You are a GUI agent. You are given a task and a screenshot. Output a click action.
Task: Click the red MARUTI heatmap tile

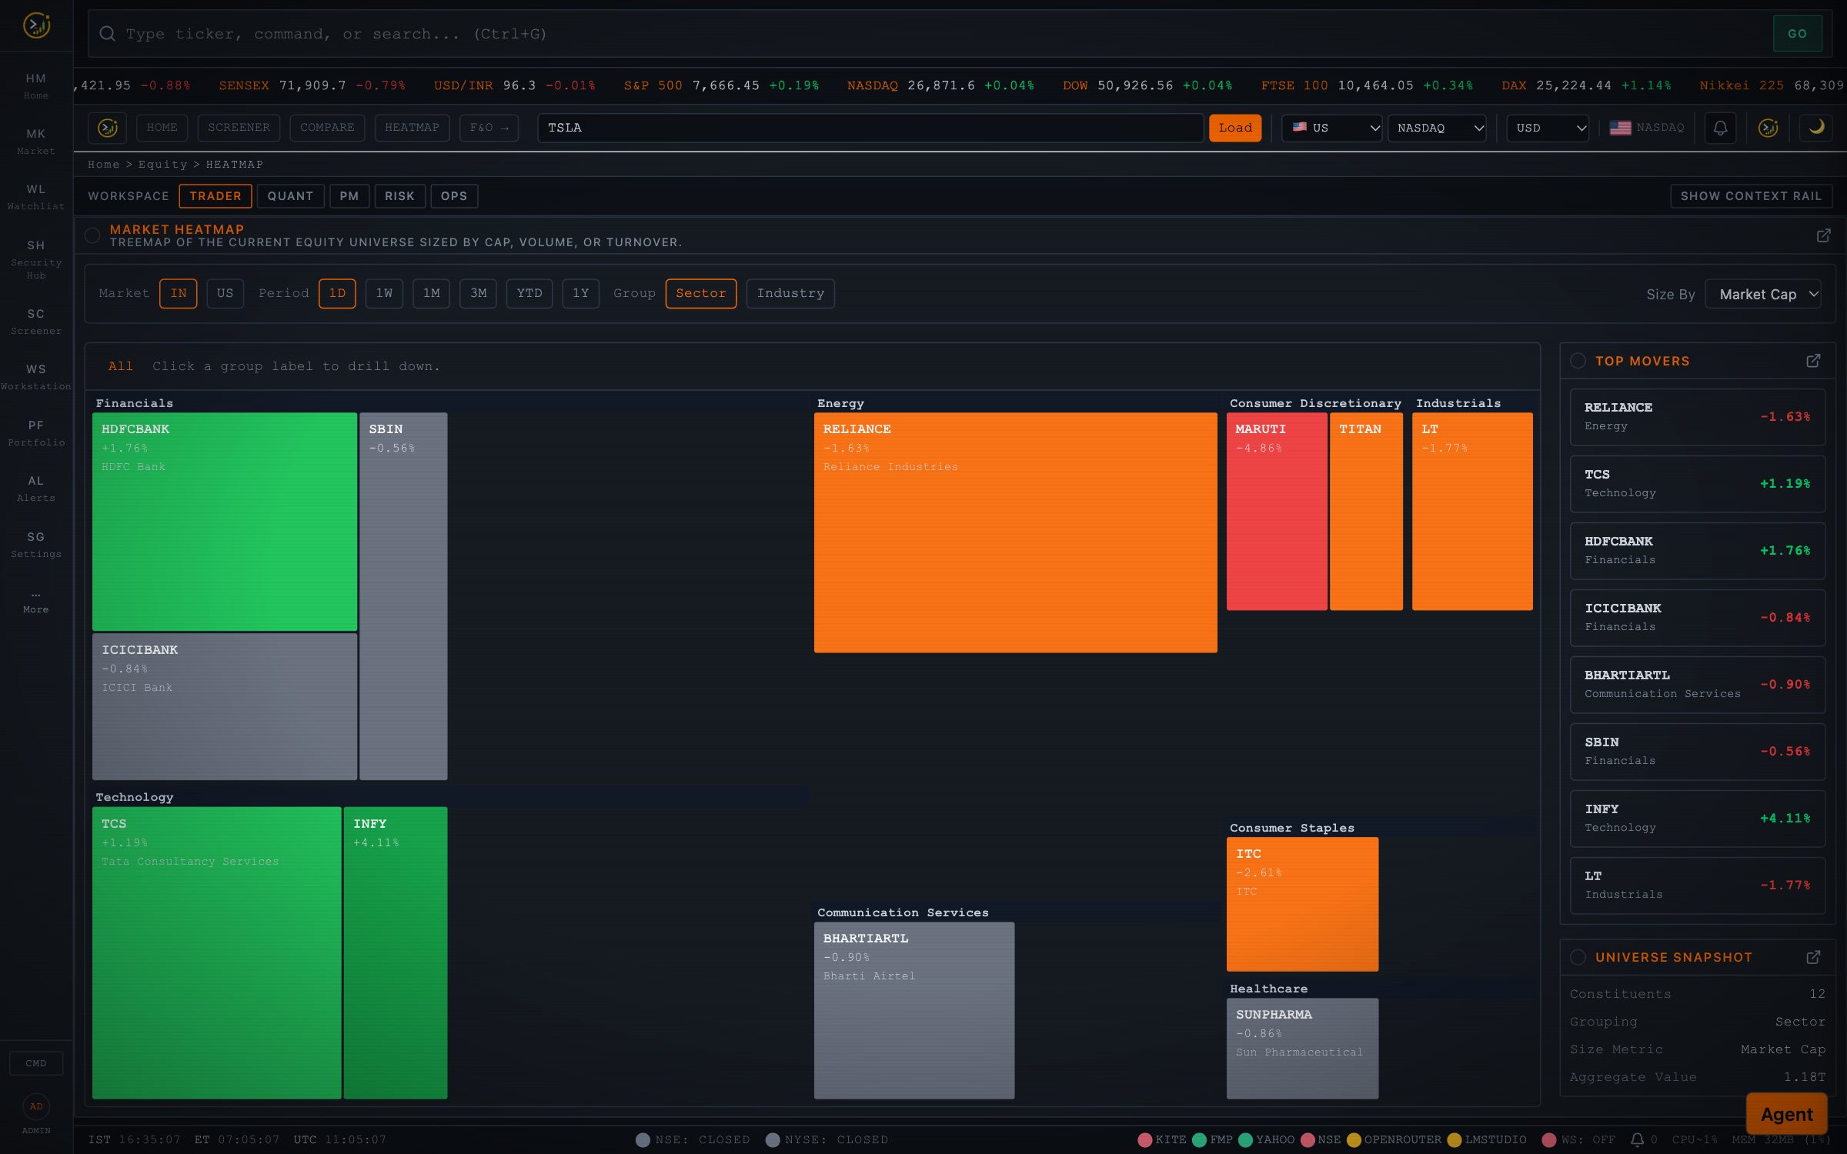1277,512
